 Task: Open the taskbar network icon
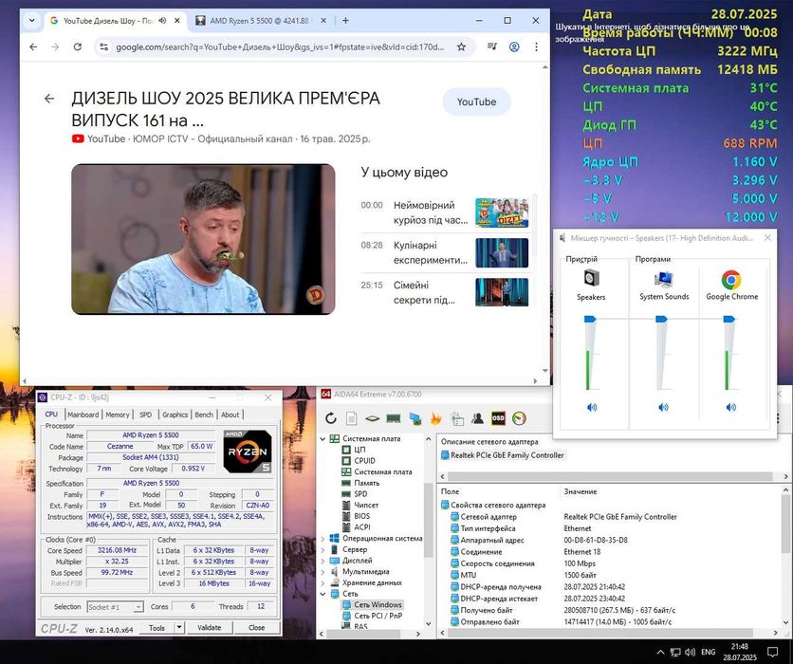click(x=675, y=652)
